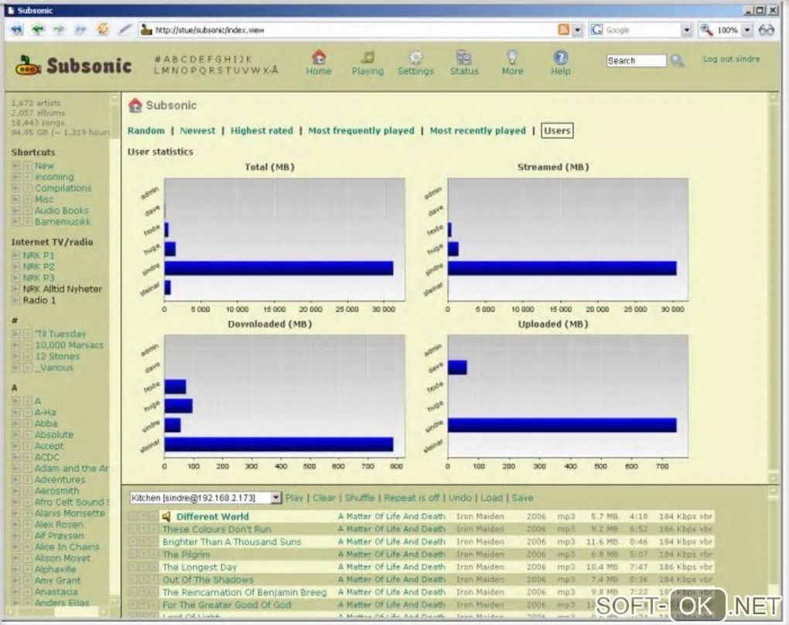Click the speaker icon beside Different World
This screenshot has width=789, height=625.
166,517
